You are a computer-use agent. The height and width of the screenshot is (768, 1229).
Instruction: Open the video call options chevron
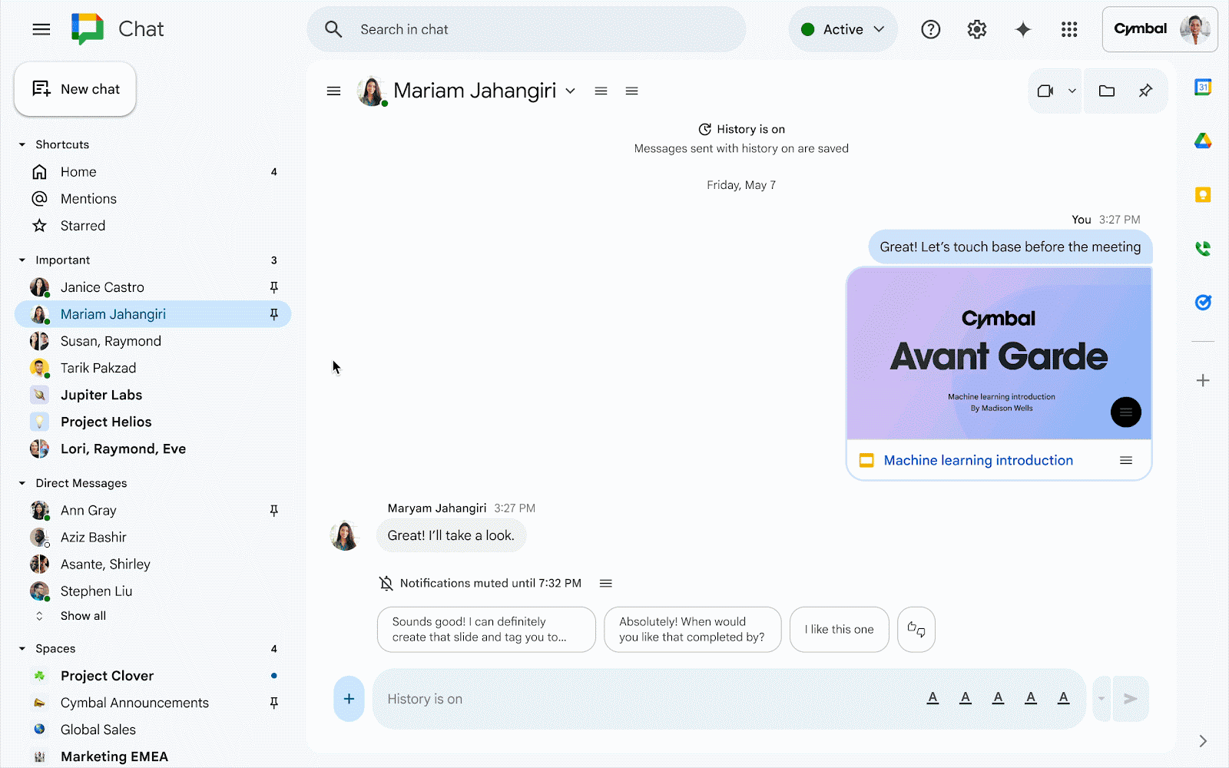[x=1072, y=90]
